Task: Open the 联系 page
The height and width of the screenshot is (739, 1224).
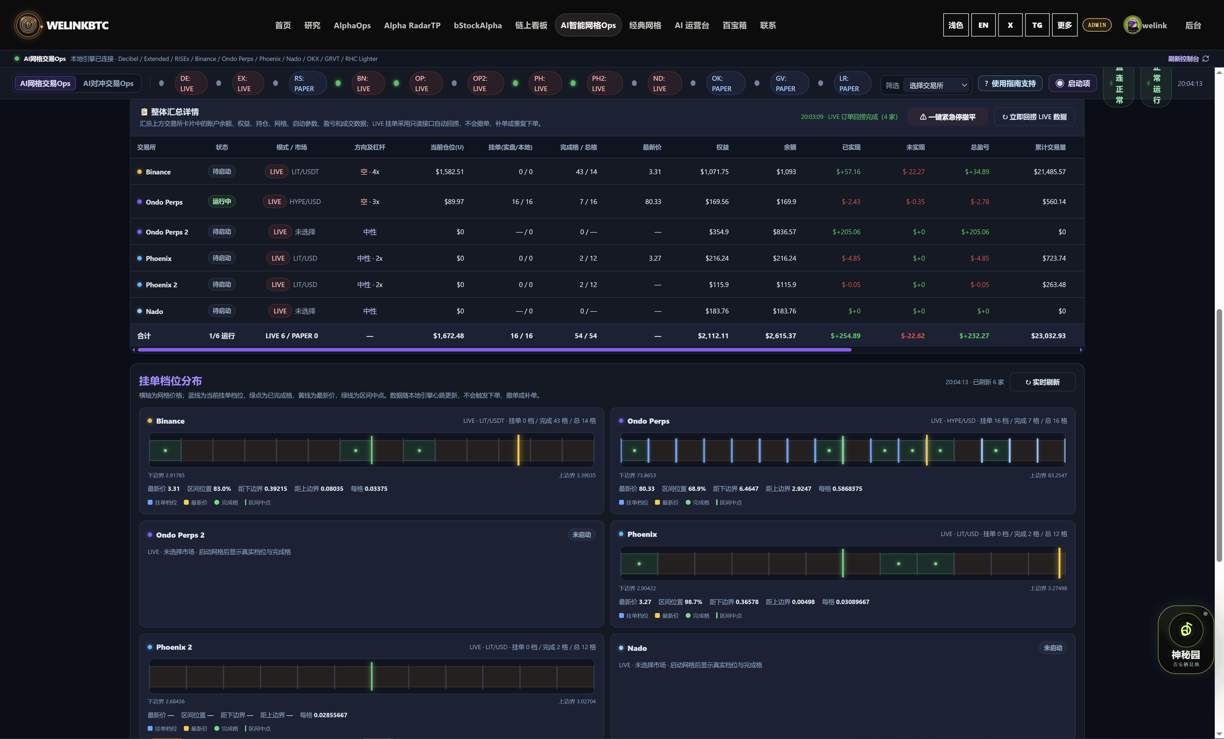Action: [768, 25]
